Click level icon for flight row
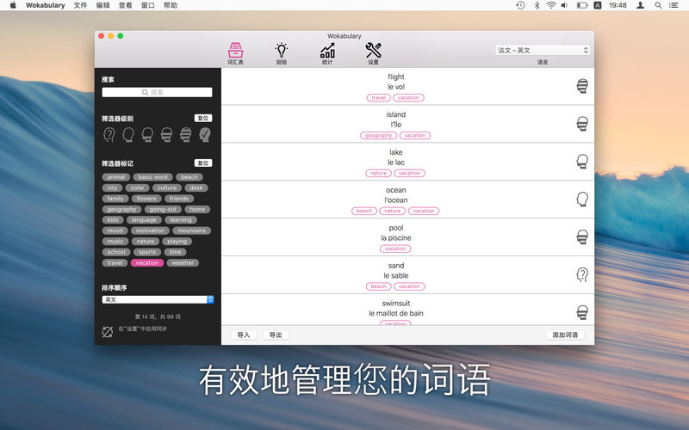689x430 pixels. (x=582, y=86)
